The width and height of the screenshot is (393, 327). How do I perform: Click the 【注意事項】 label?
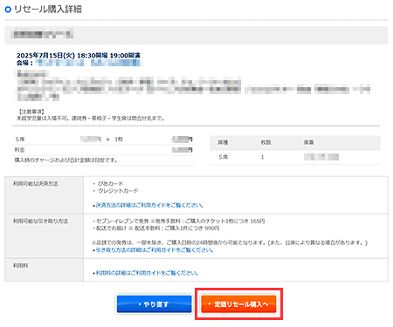pyautogui.click(x=31, y=112)
